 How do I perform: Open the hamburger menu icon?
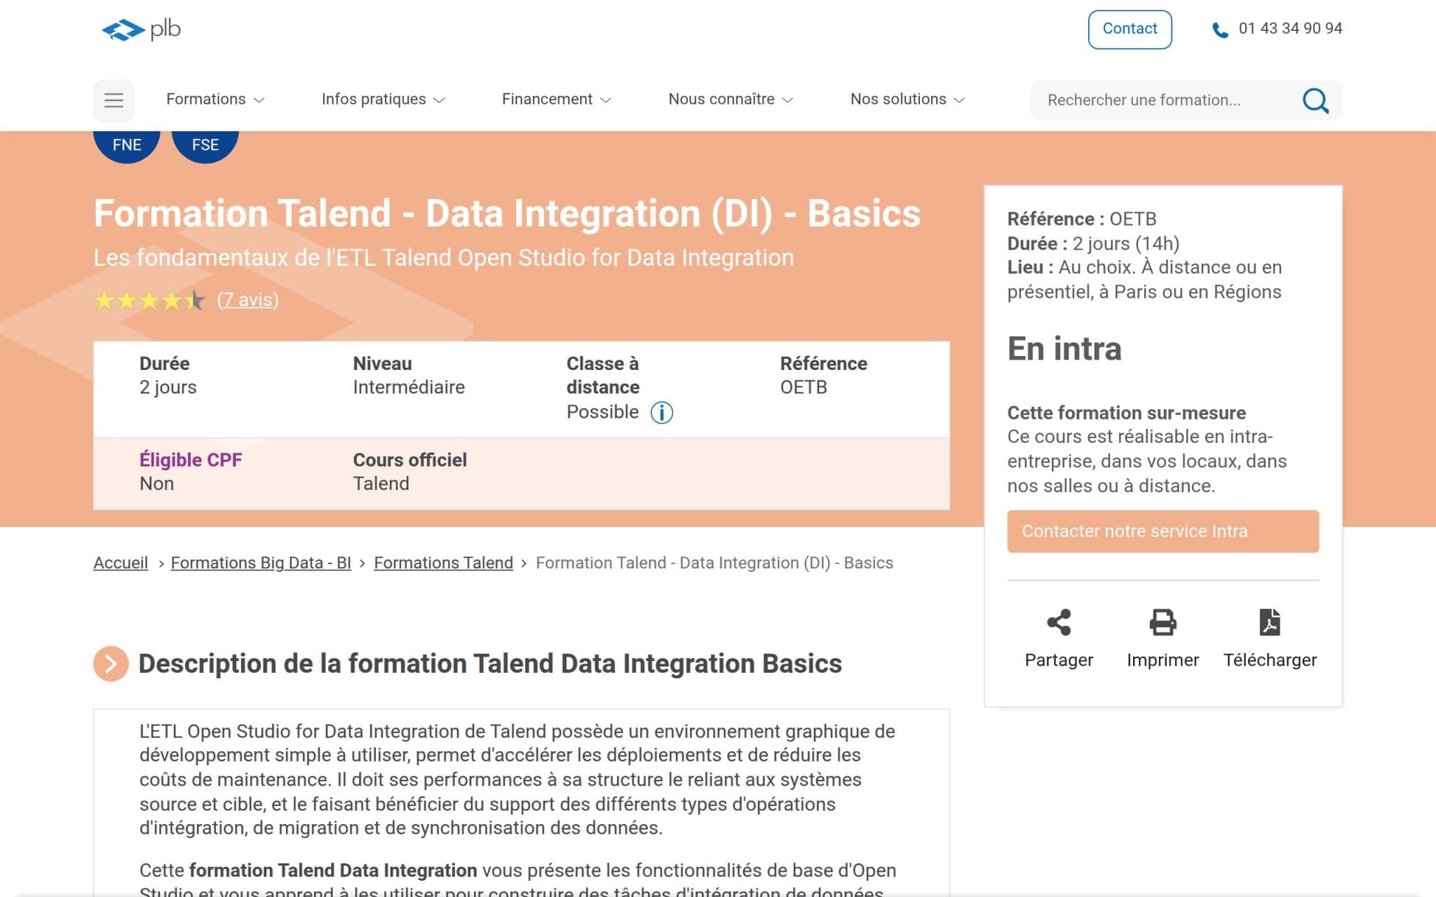[x=114, y=100]
